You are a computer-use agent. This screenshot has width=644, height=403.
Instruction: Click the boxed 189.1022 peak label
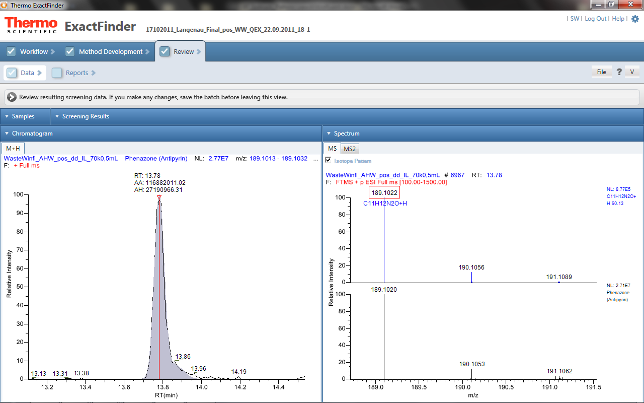click(384, 192)
